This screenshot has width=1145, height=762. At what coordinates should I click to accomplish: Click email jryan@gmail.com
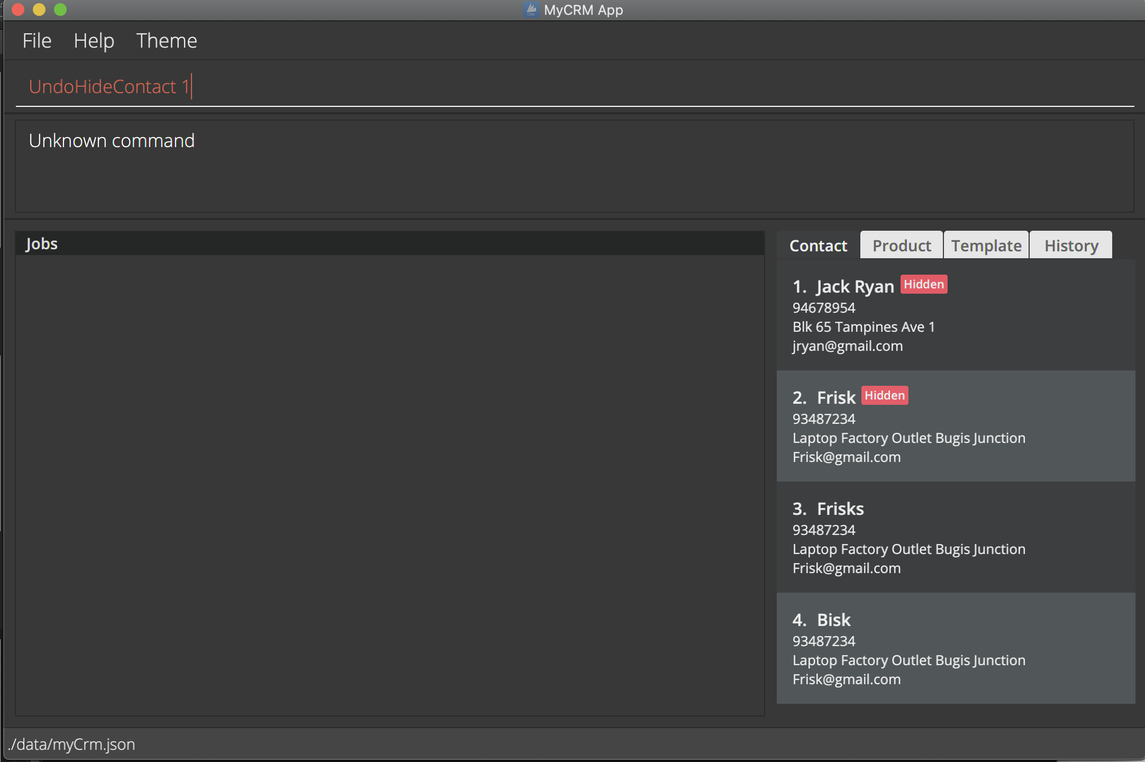(x=848, y=346)
